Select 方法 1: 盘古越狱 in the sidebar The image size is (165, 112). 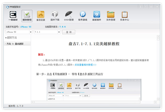coord(18,44)
